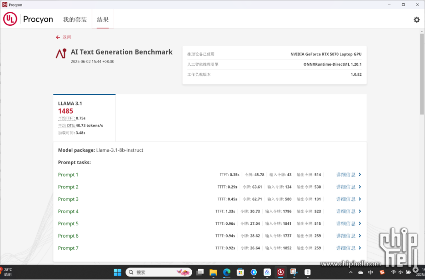Click the Prompt 1 label
The height and width of the screenshot is (280, 425).
pos(68,175)
